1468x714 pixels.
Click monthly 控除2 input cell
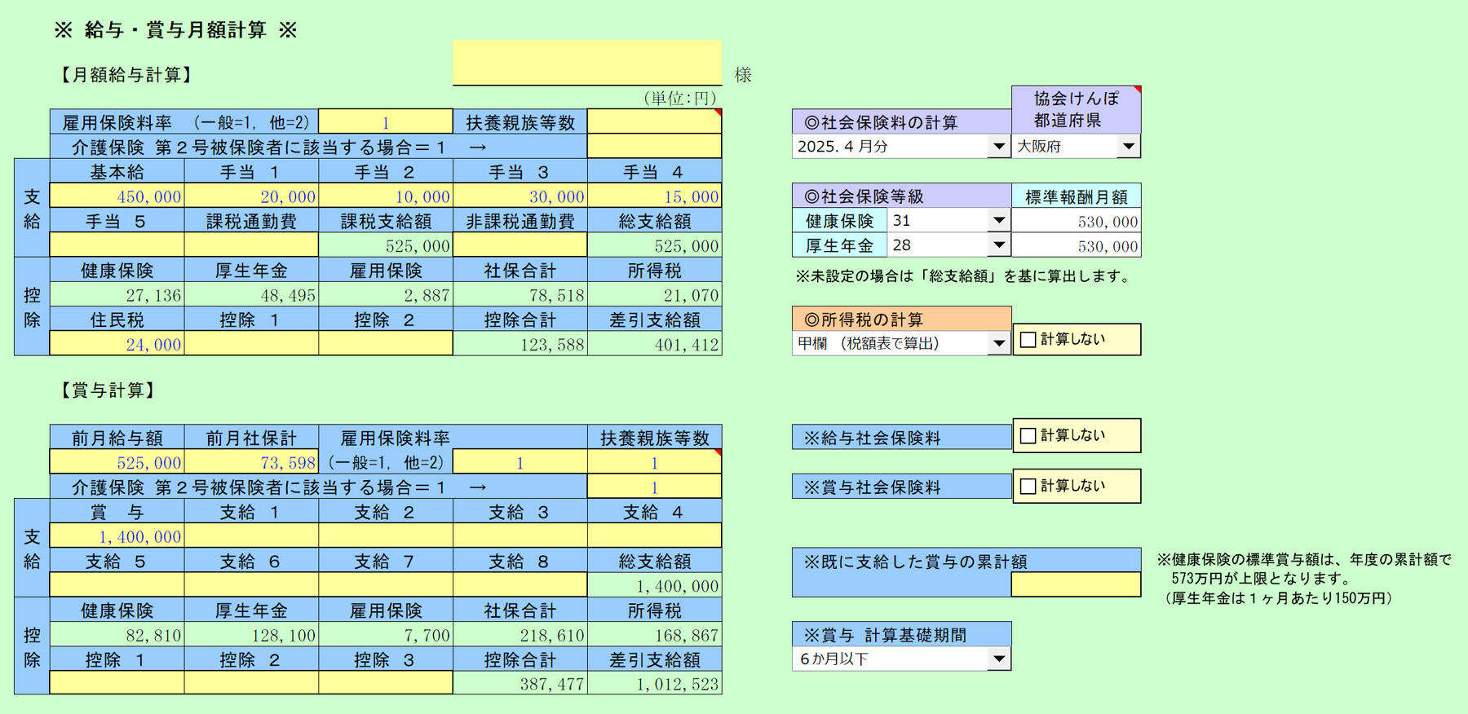pyautogui.click(x=386, y=344)
